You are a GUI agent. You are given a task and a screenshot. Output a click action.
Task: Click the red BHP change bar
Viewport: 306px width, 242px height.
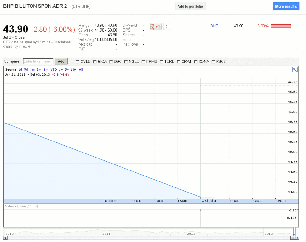click(281, 26)
